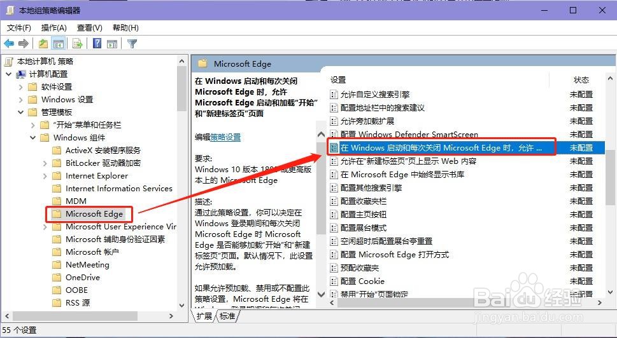617x338 pixels.
Task: Switch to the 扩展 tab
Action: tap(204, 316)
